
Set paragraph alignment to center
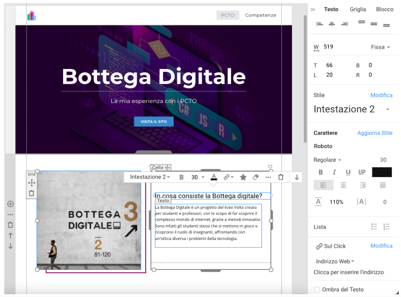(x=343, y=185)
